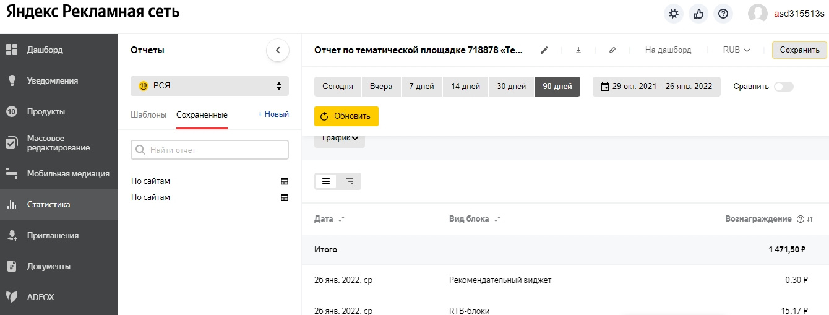Open settings gear icon in header
The image size is (829, 315).
(x=674, y=14)
